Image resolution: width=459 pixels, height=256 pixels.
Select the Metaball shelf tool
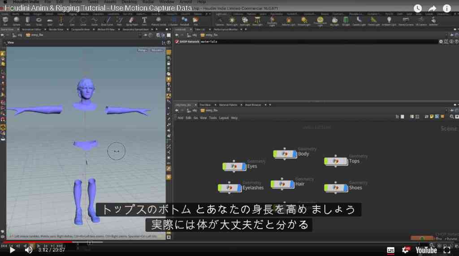[x=184, y=21]
